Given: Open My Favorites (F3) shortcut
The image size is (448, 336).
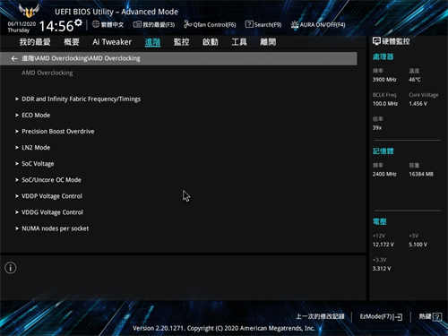Looking at the screenshot, I should coord(154,24).
